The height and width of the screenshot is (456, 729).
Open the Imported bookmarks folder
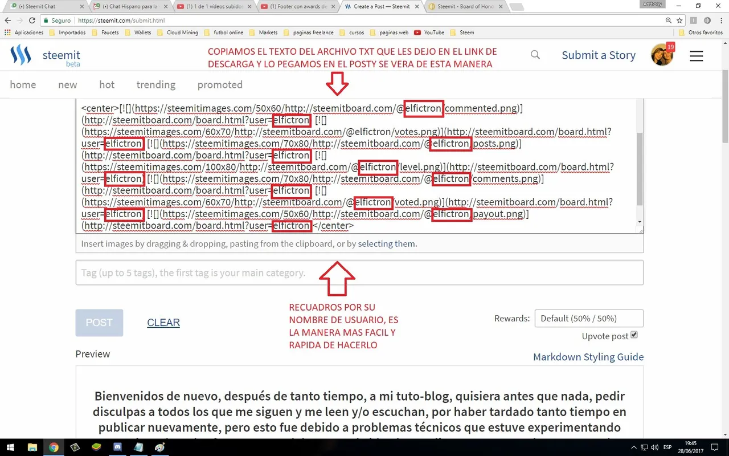tap(68, 32)
